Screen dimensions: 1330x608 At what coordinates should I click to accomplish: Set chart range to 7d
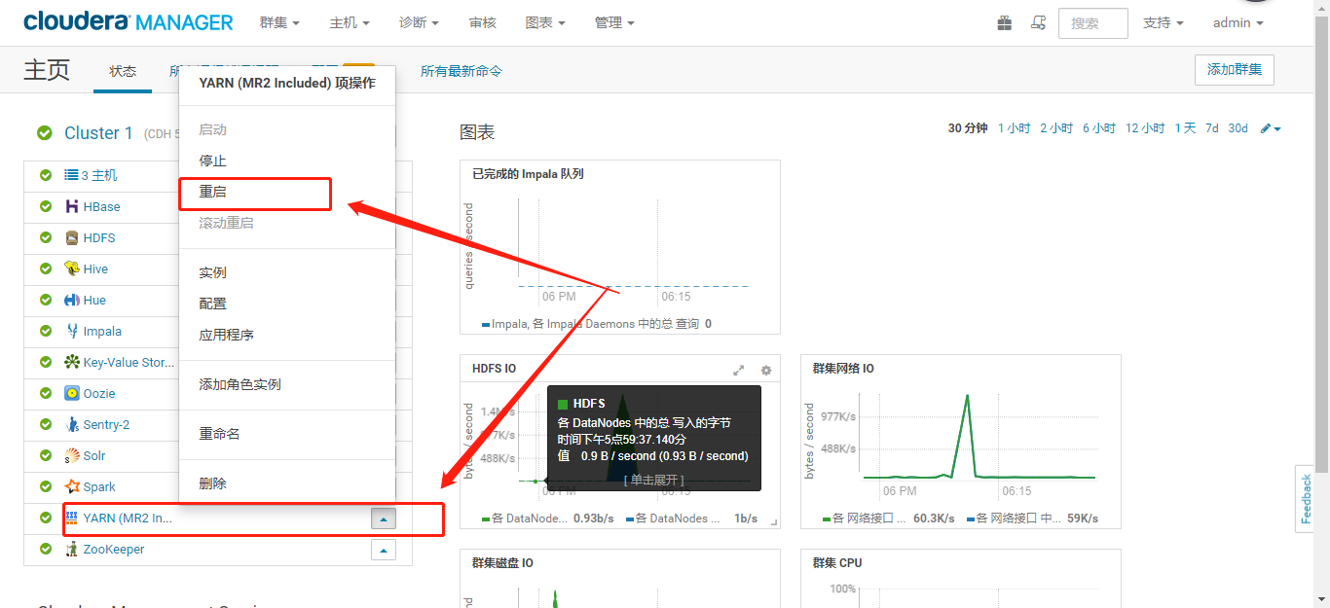(1212, 128)
